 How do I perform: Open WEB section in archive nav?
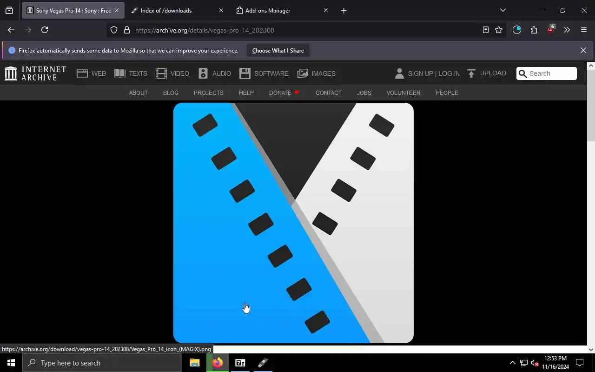click(x=92, y=73)
